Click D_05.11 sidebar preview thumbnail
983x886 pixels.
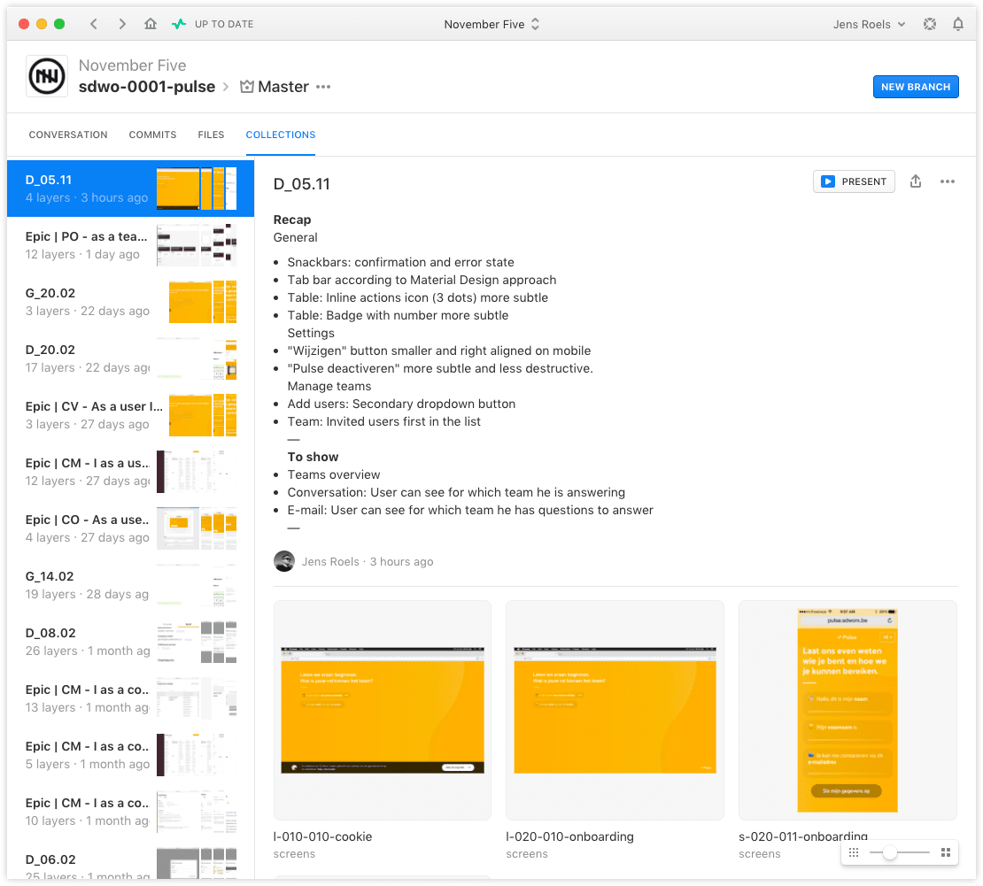tap(197, 189)
